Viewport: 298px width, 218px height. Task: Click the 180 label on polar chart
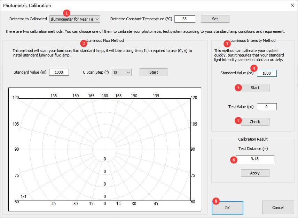click(105, 96)
